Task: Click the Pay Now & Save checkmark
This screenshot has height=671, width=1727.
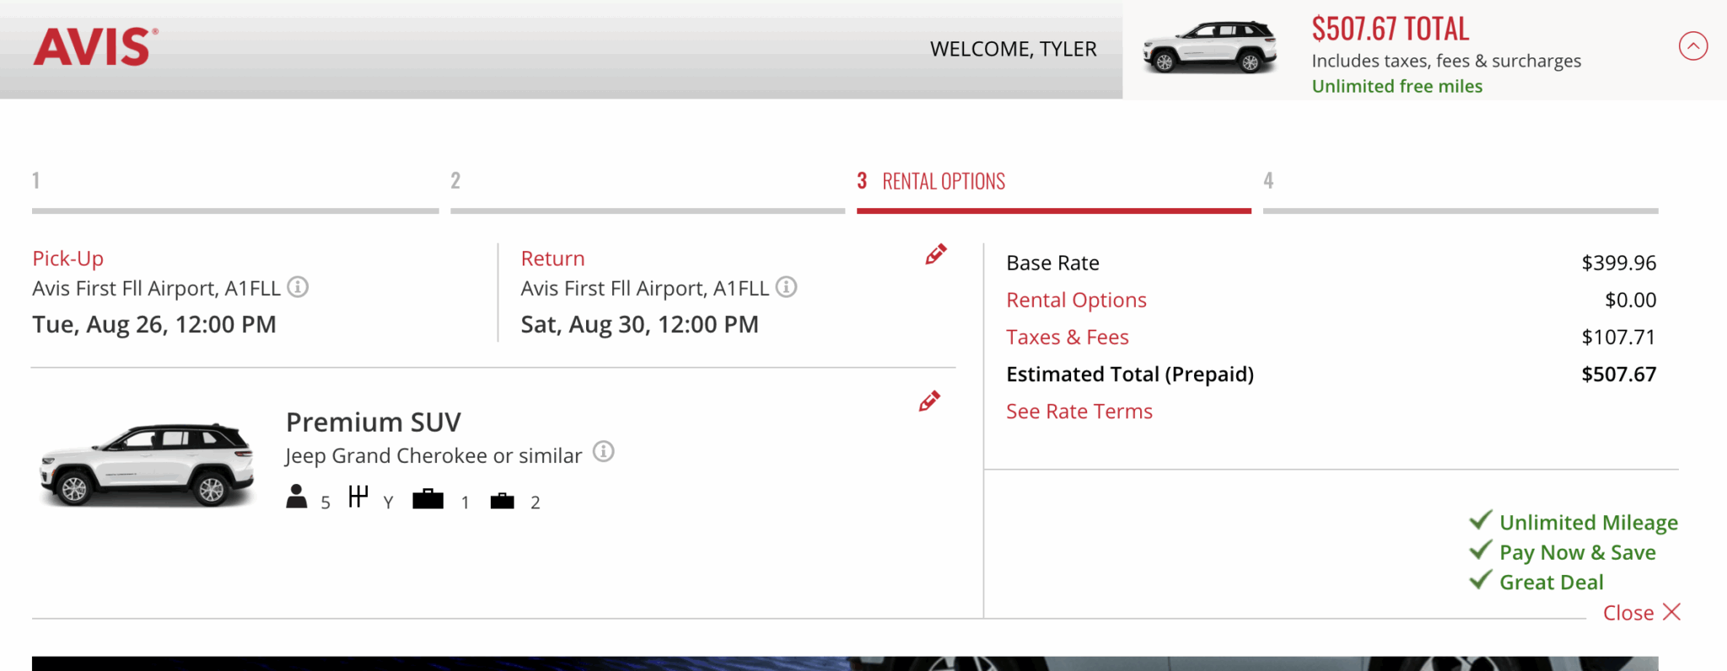Action: point(1479,550)
